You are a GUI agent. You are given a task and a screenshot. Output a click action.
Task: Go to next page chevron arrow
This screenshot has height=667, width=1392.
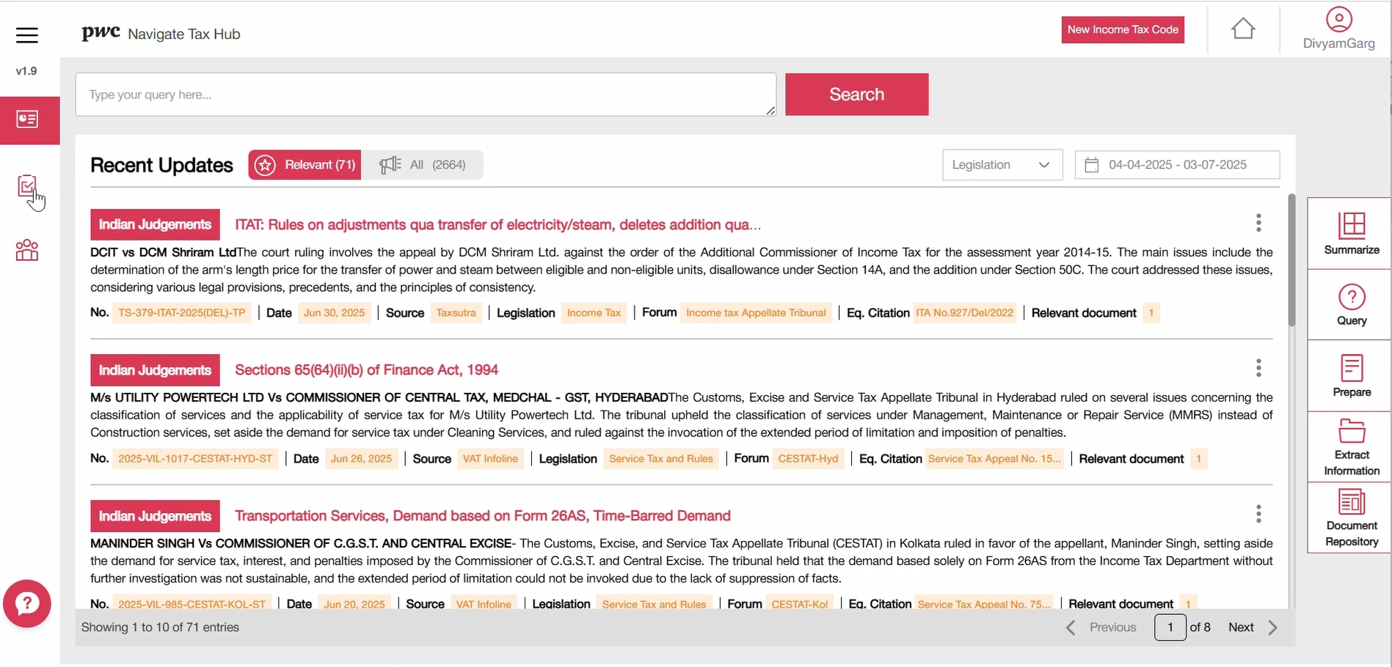tap(1273, 627)
